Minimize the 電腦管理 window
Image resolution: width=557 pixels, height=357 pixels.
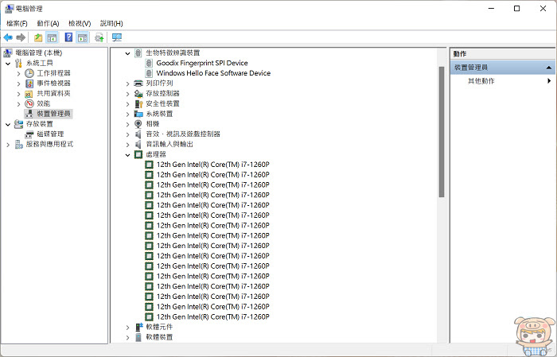point(491,9)
